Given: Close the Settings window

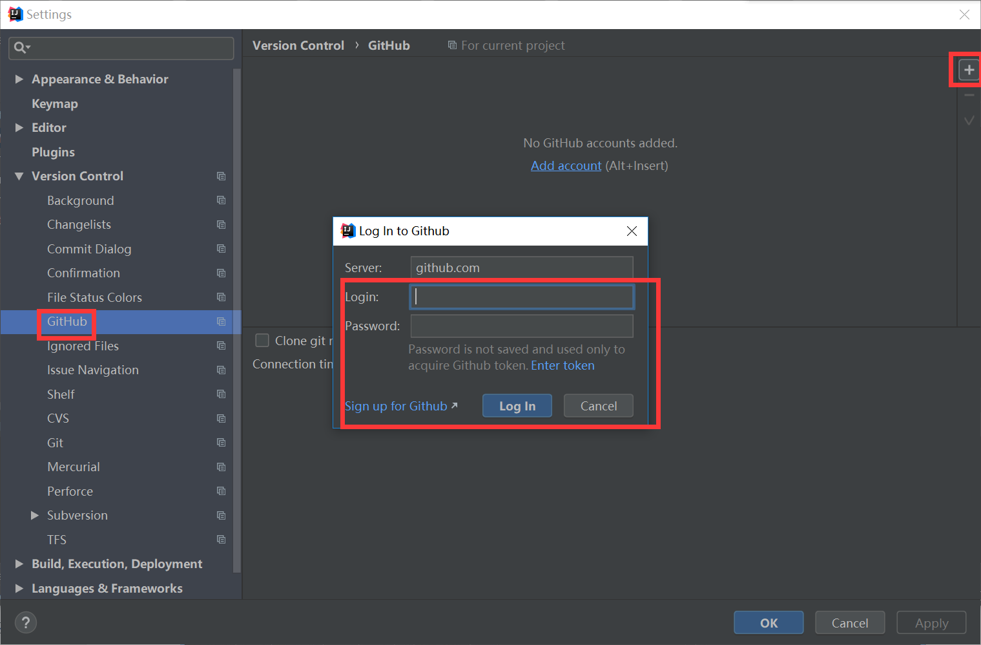Looking at the screenshot, I should pos(964,14).
